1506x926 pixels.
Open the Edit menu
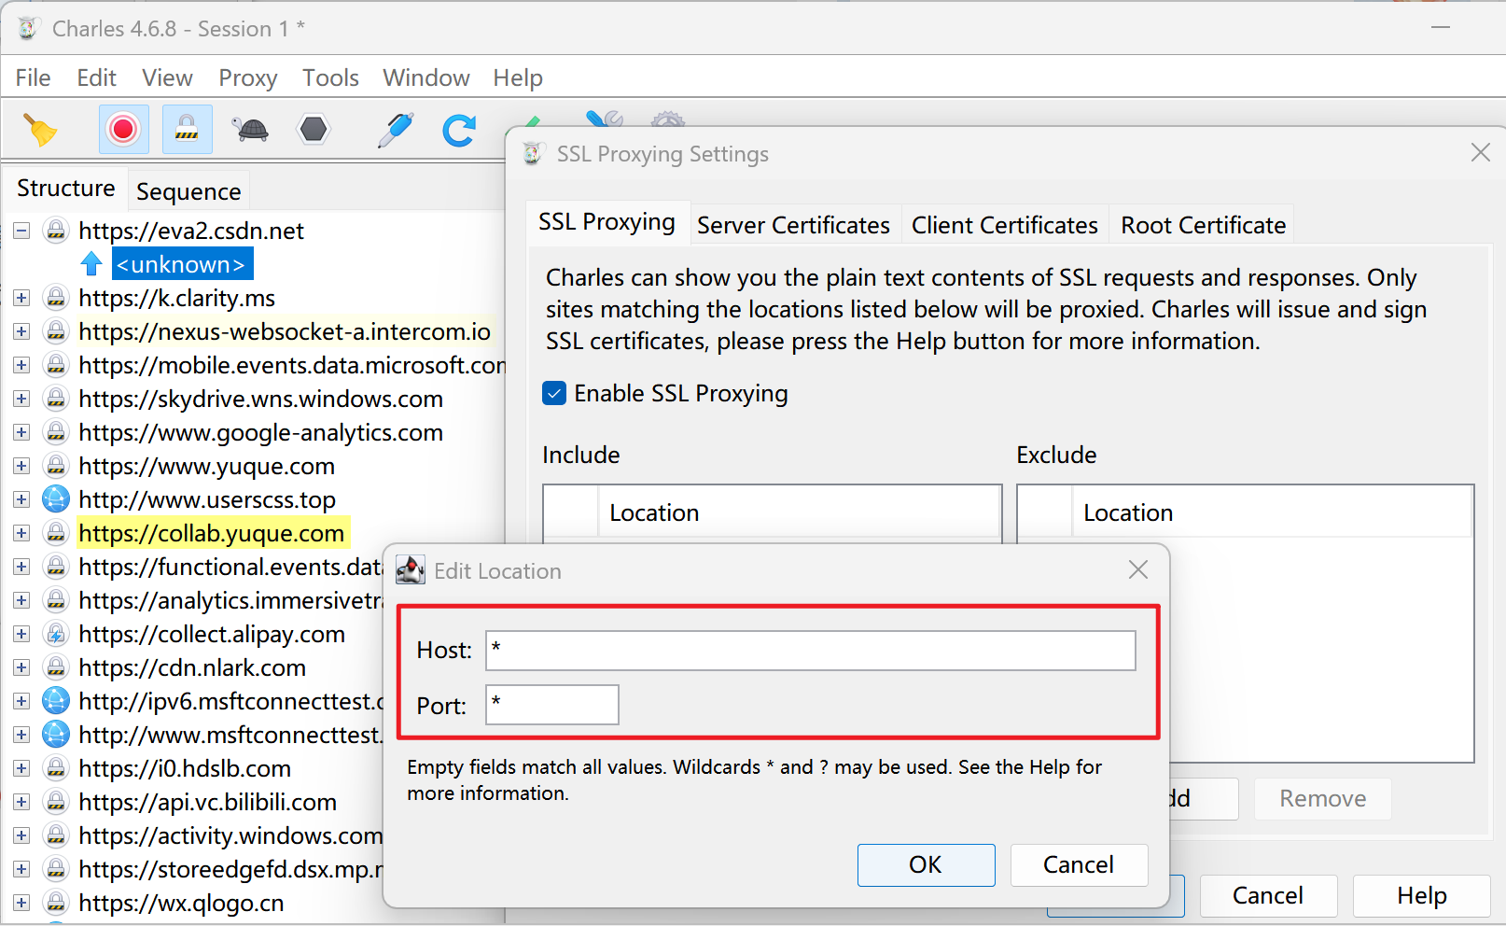96,77
